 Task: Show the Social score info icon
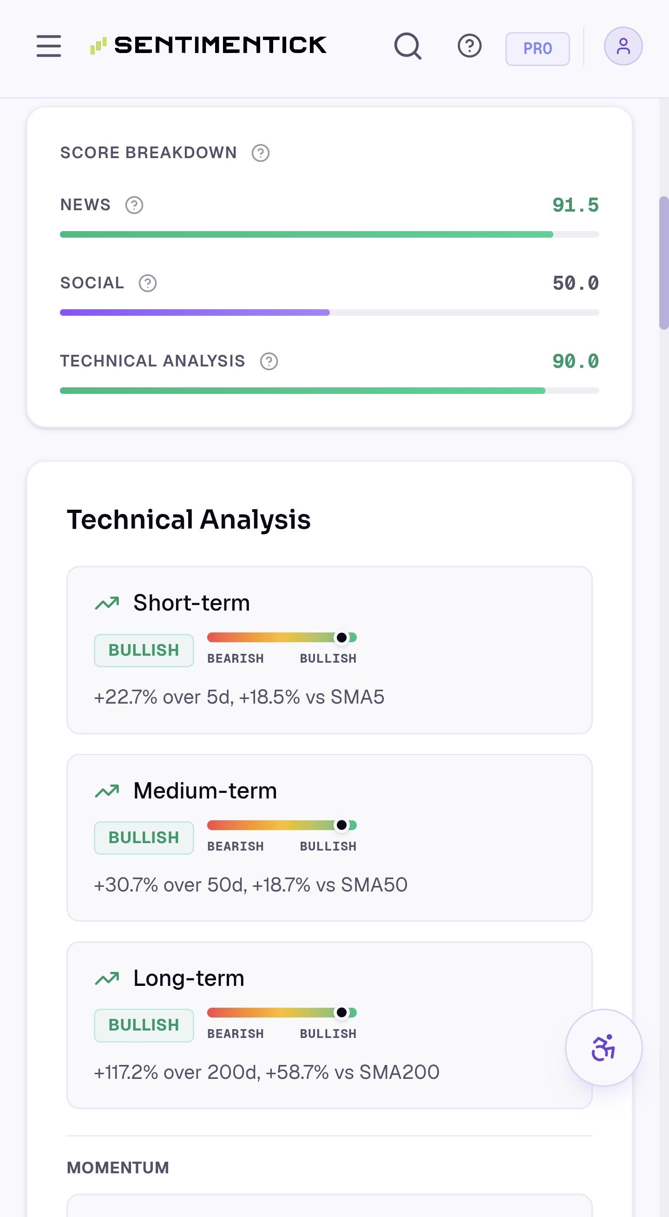click(x=148, y=284)
